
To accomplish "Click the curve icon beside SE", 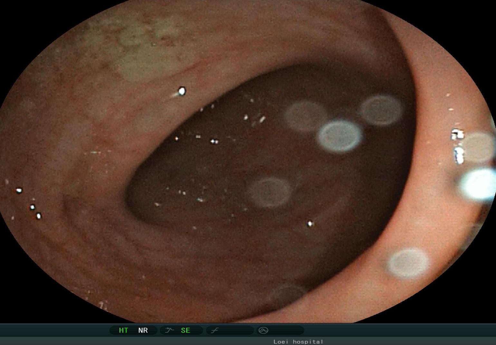I will 169,330.
